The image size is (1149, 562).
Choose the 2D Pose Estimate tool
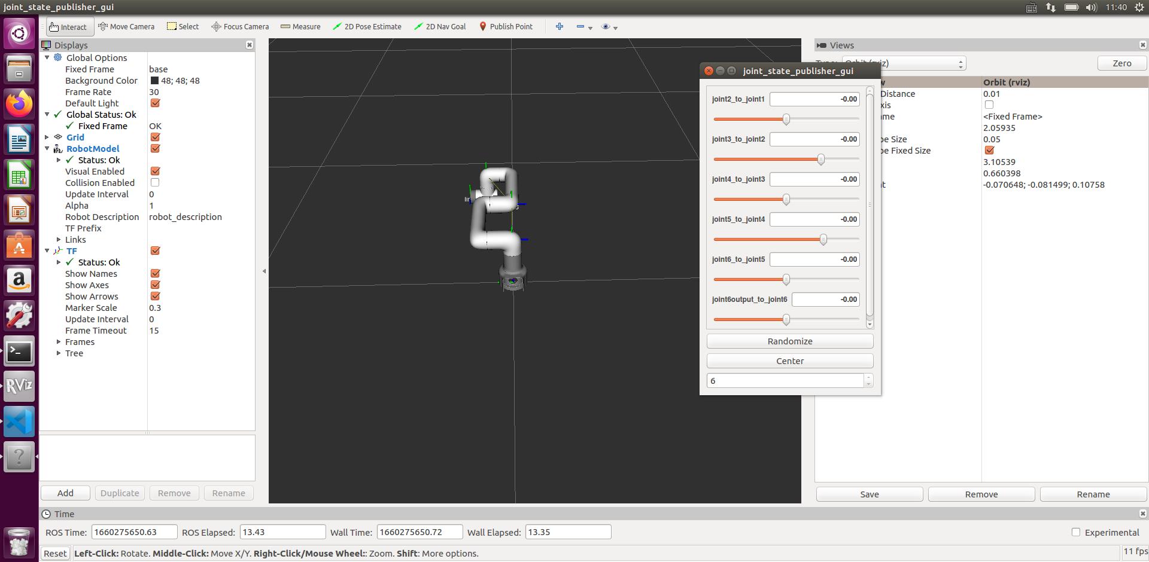367,27
